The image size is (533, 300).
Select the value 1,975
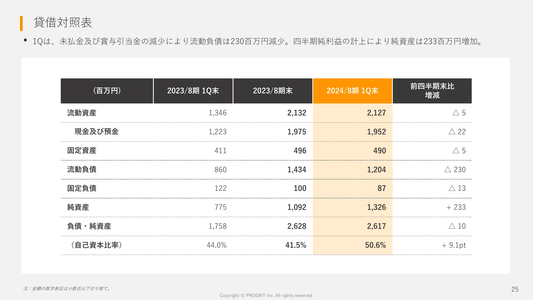point(297,132)
